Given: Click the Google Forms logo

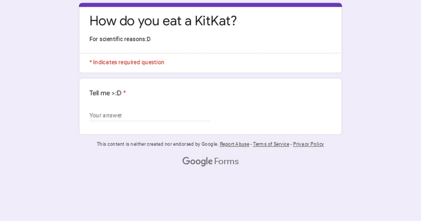Looking at the screenshot, I should pyautogui.click(x=210, y=161).
